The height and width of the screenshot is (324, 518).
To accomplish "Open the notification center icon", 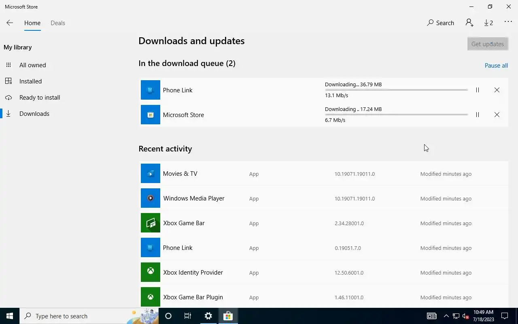I will pos(505,316).
